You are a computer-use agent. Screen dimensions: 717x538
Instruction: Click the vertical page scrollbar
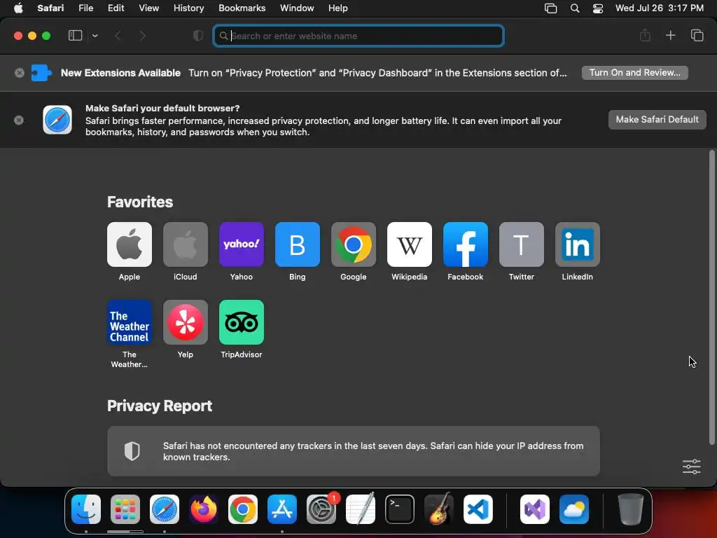tap(711, 297)
